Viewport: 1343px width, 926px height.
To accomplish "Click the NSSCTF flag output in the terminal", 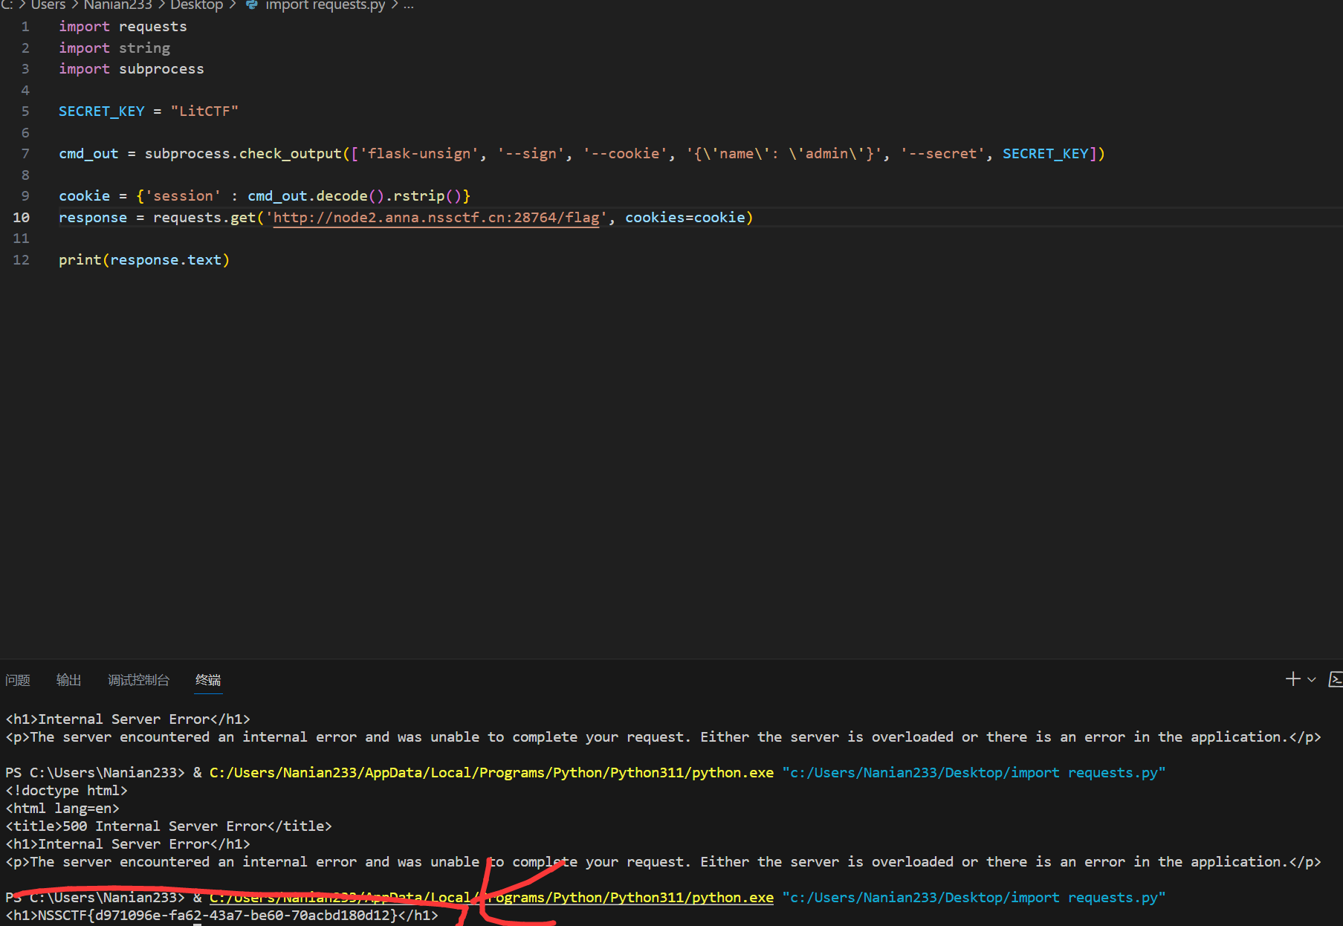I will click(221, 916).
